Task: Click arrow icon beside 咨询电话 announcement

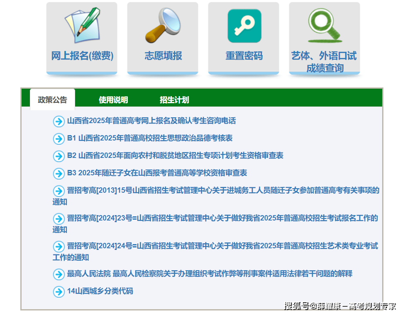Action: click(59, 121)
